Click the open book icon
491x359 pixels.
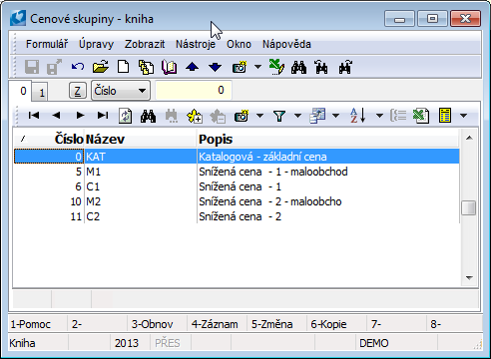[169, 67]
